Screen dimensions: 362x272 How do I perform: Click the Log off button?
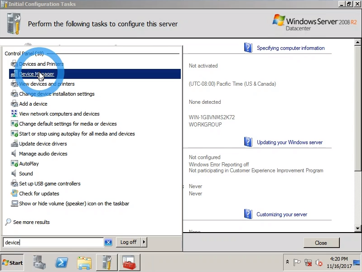click(x=128, y=242)
